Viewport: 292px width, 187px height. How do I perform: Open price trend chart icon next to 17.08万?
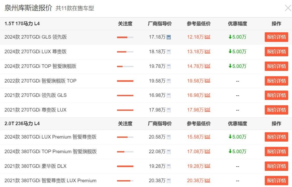click(x=207, y=151)
